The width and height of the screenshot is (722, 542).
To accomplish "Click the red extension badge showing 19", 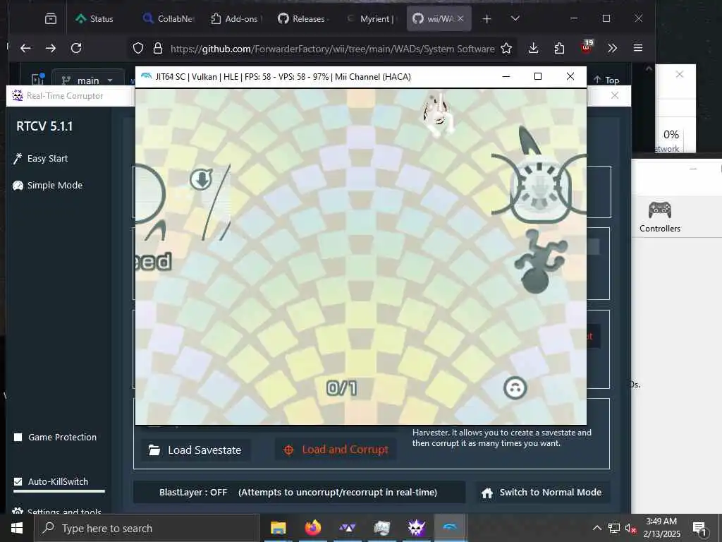I will [x=587, y=47].
